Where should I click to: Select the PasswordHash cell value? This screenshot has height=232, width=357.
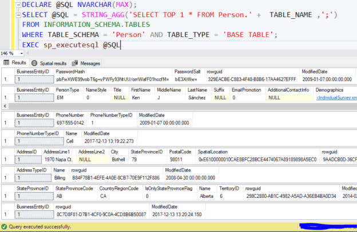point(113,79)
